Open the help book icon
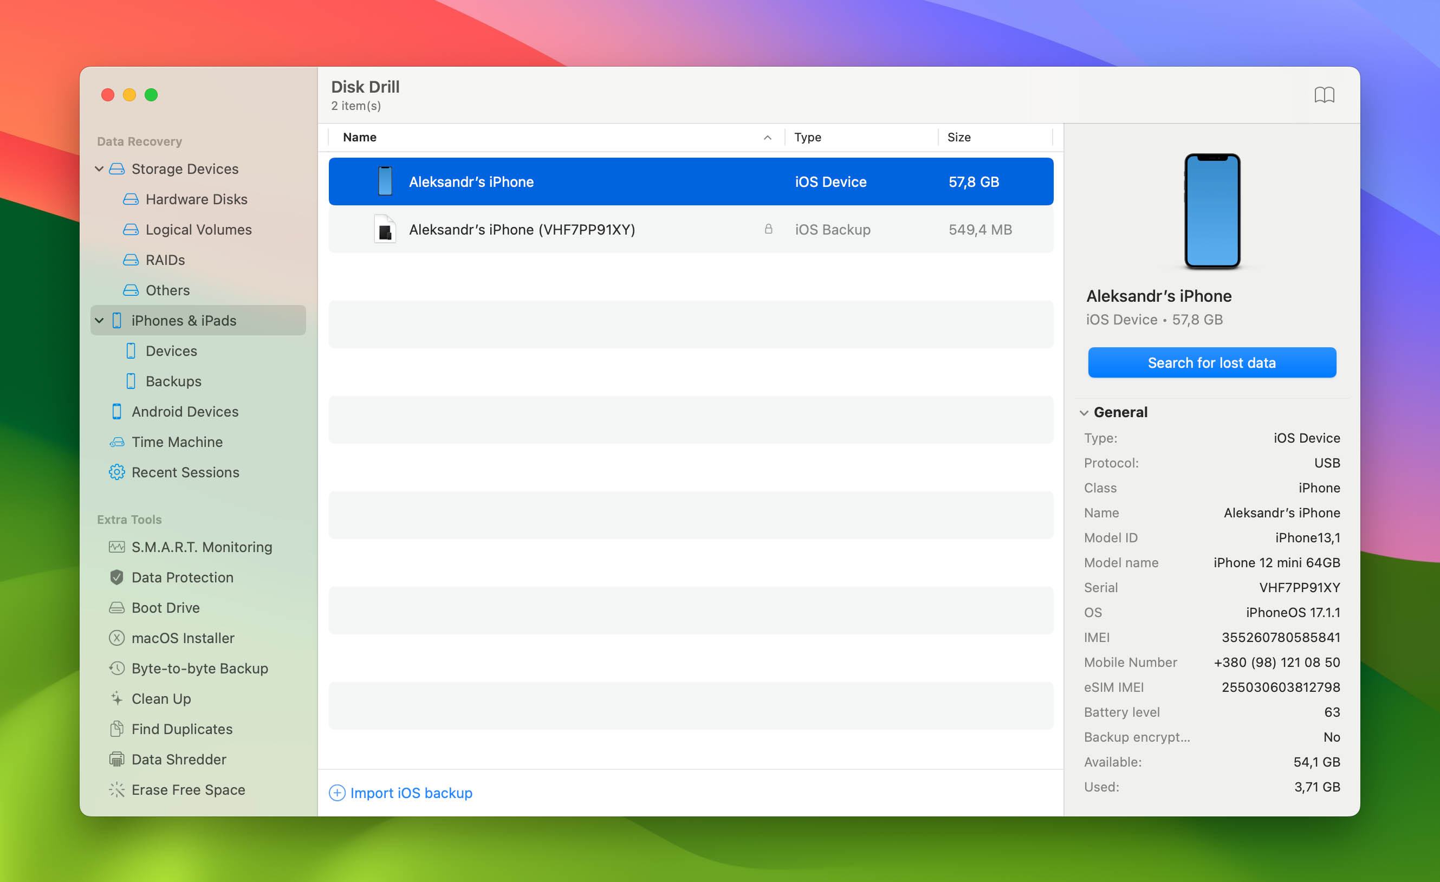This screenshot has height=882, width=1440. pyautogui.click(x=1324, y=95)
